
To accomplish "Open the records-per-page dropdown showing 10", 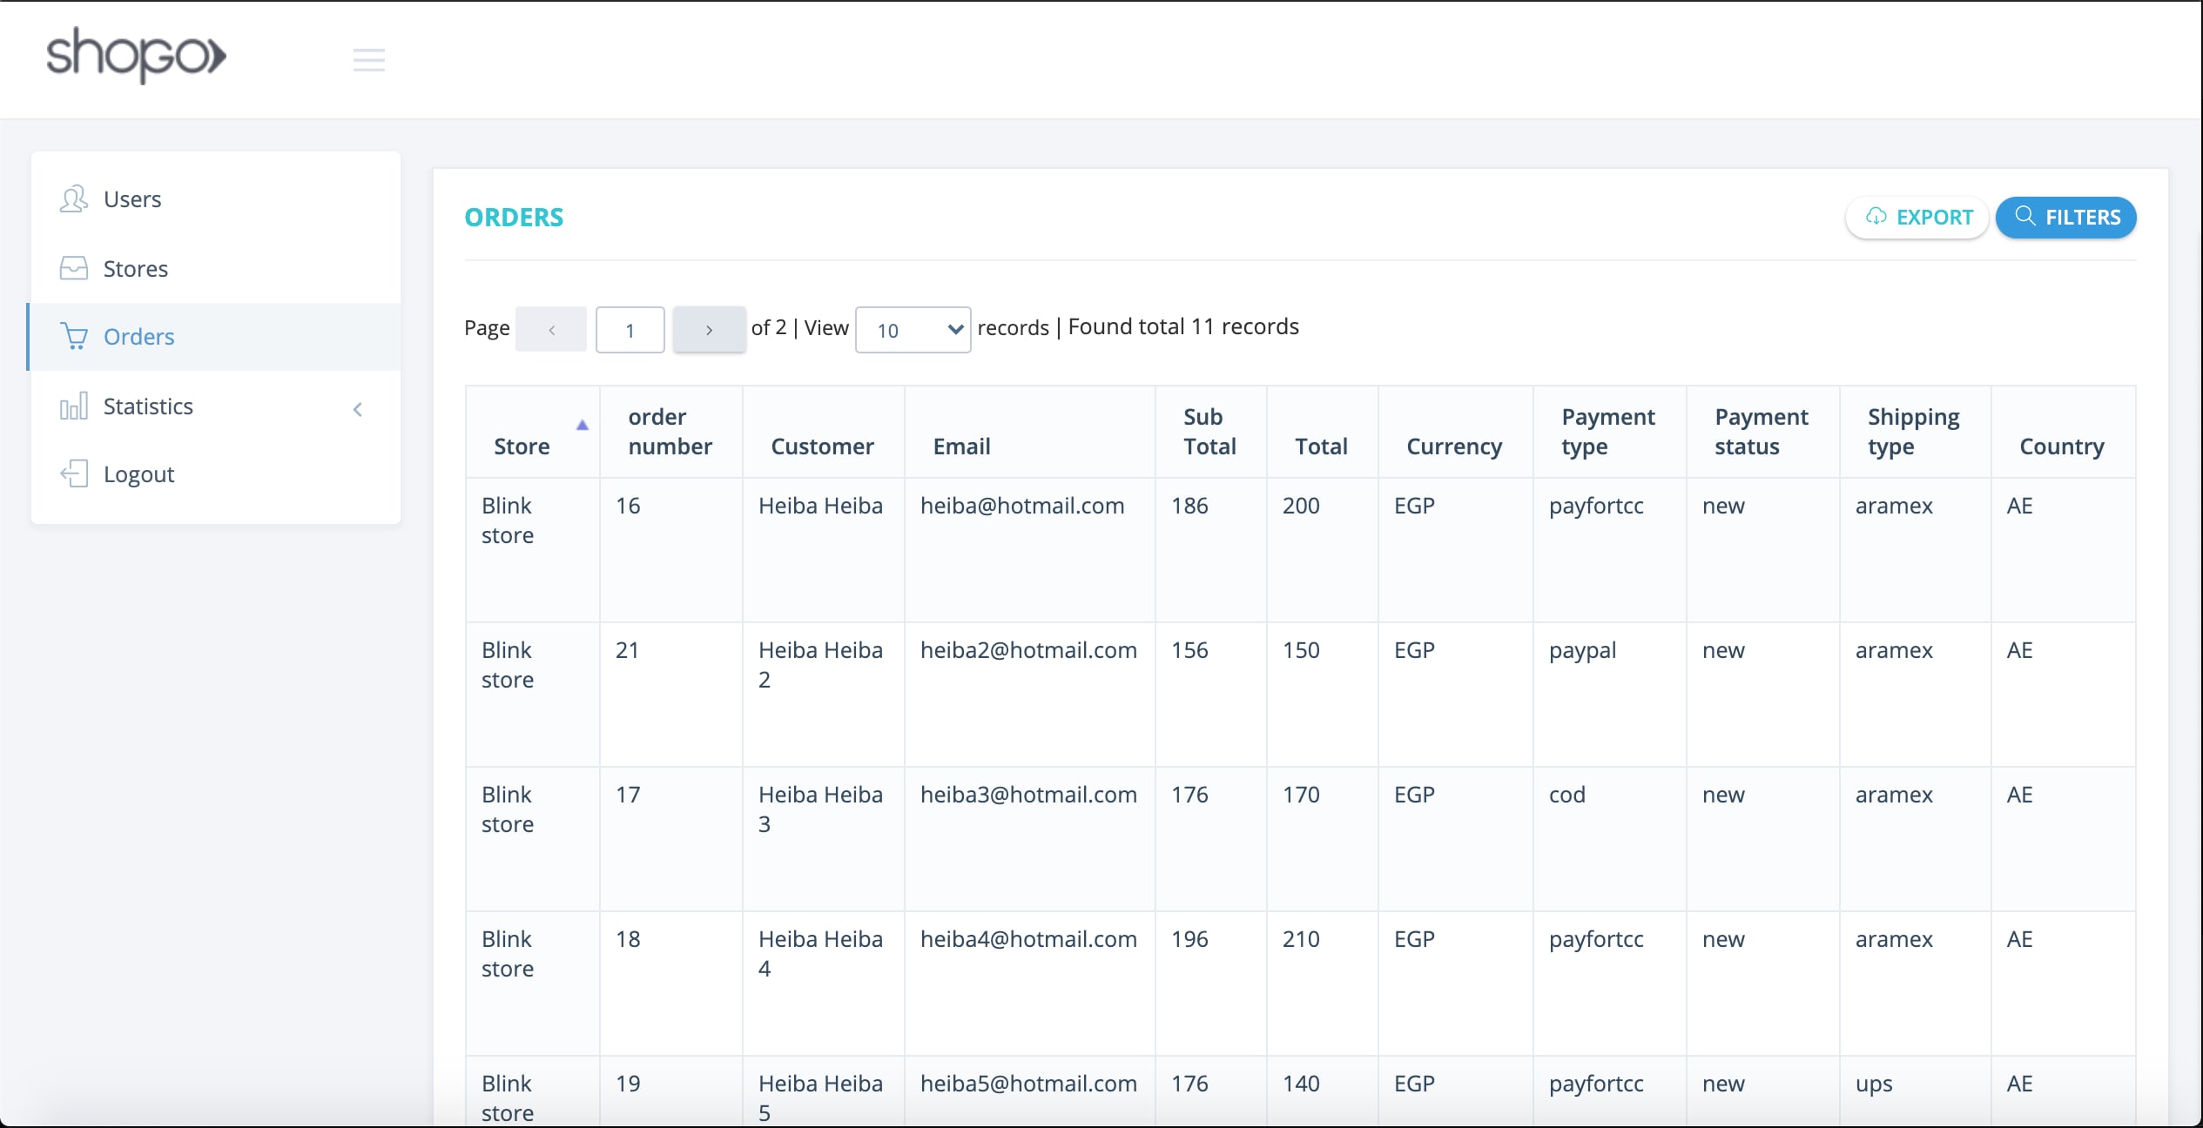I will pos(913,330).
